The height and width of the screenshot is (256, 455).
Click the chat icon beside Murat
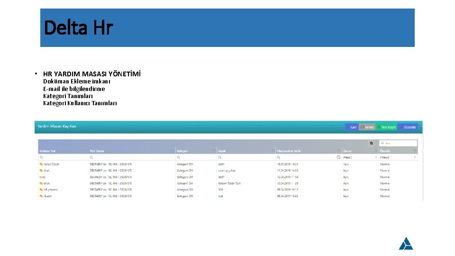41,196
